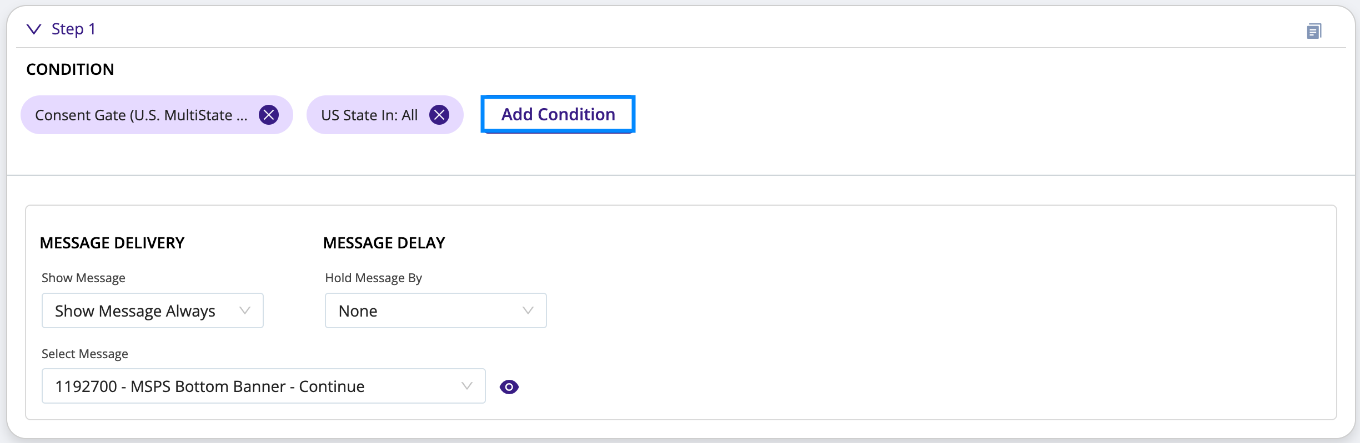Open the Hold Message By dropdown

[436, 310]
